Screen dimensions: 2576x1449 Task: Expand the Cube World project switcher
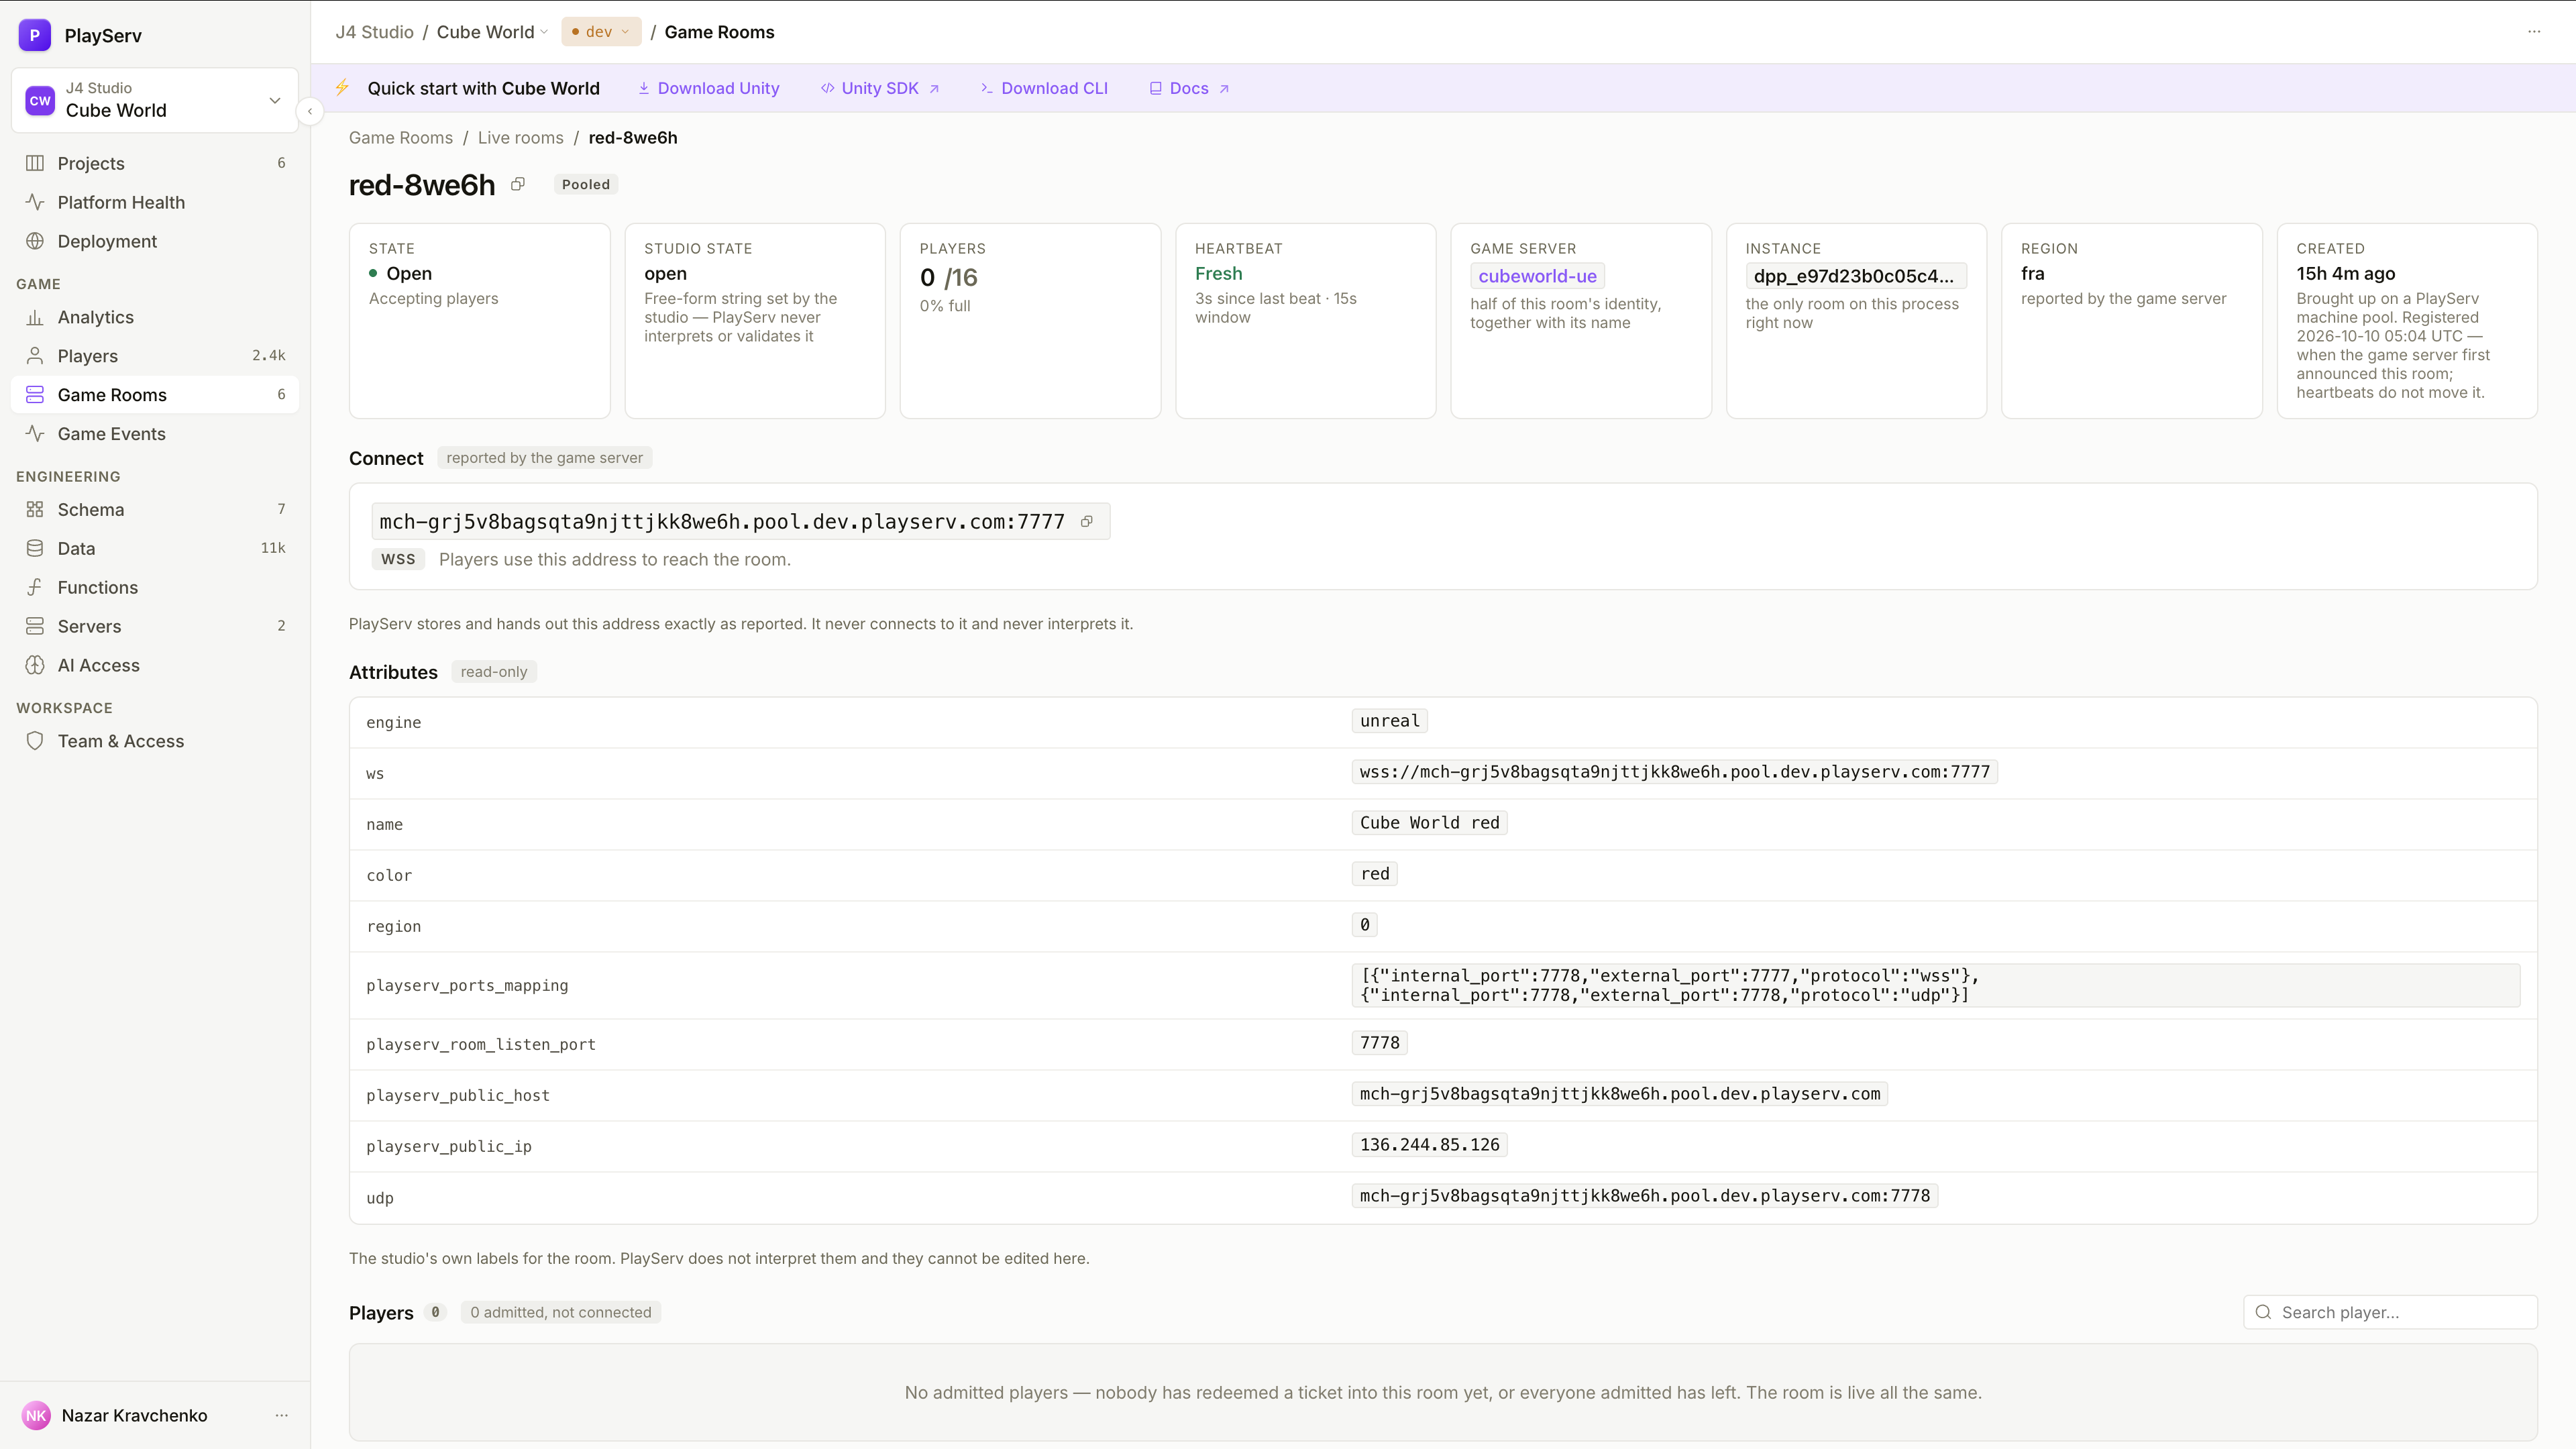pyautogui.click(x=155, y=100)
